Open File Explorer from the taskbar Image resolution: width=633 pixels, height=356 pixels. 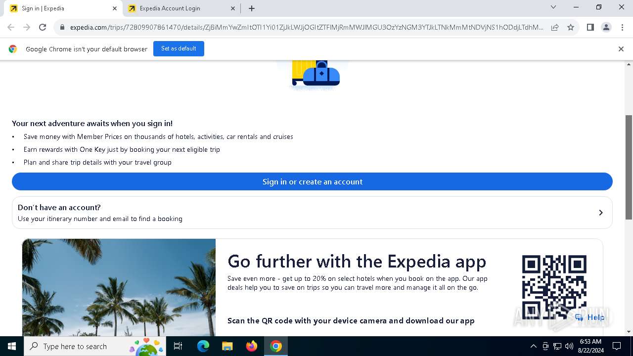coord(227,346)
